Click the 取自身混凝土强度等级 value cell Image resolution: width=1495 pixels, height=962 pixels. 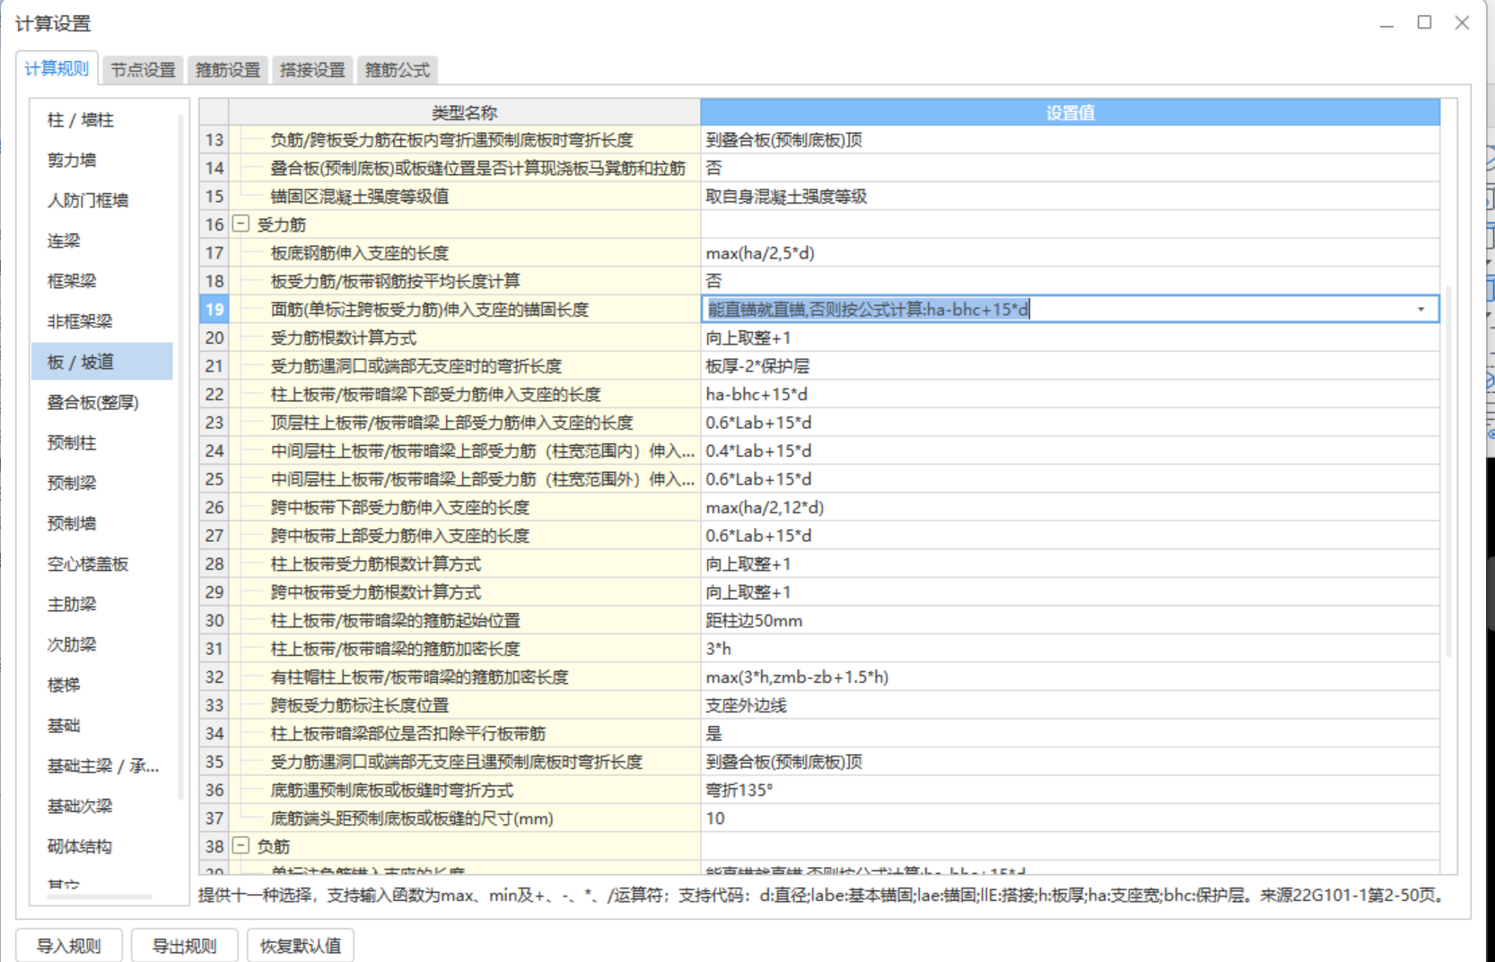[1070, 197]
